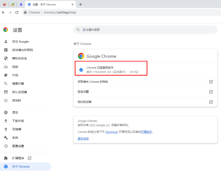Open the Chromium link
Viewport: 221px width, 174px height.
click(x=112, y=132)
